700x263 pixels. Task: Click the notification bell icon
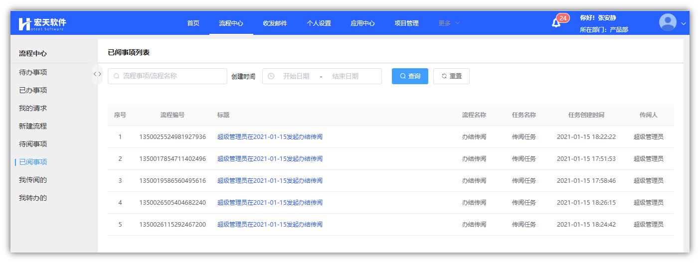click(556, 23)
